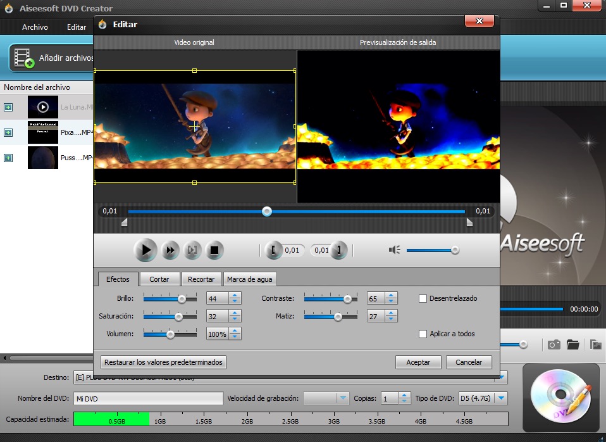606x442 pixels.
Task: Click the next frame button
Action: pyautogui.click(x=192, y=250)
